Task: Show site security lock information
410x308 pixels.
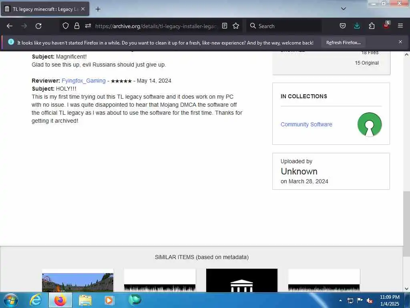Action: click(76, 26)
